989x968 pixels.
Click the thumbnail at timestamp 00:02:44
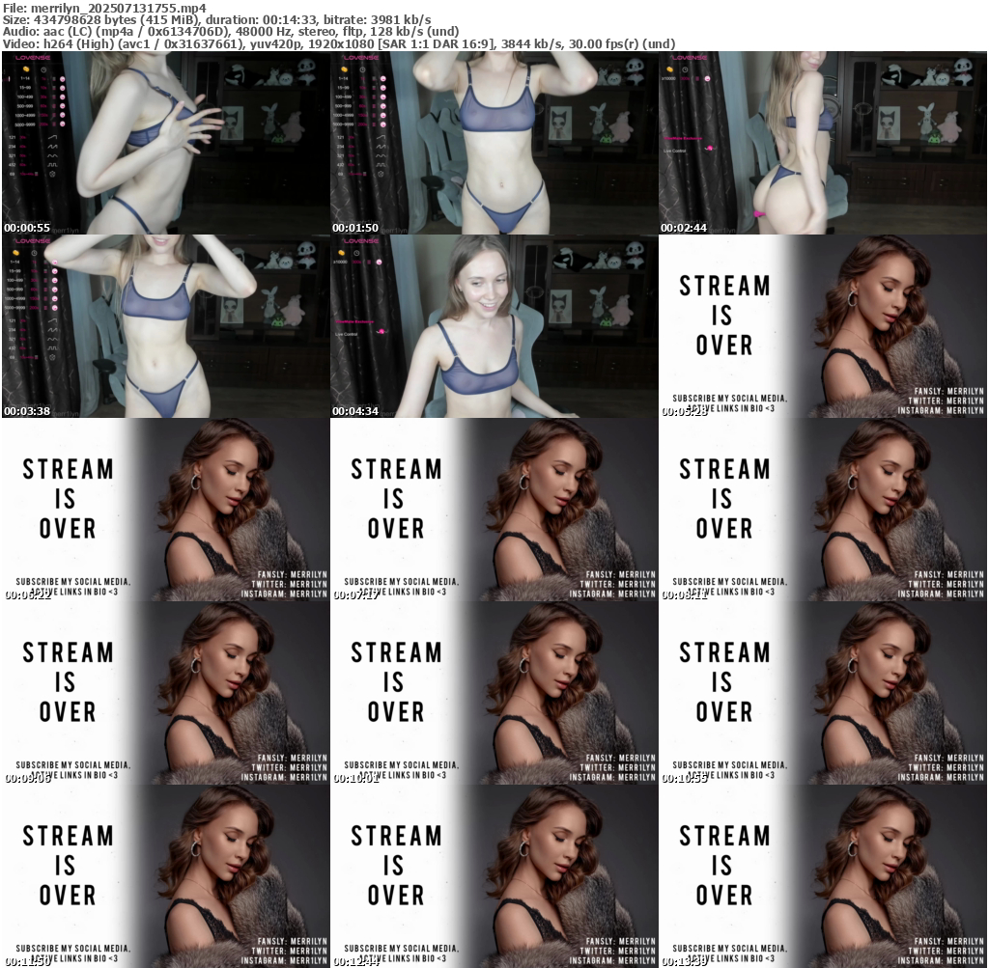822,143
